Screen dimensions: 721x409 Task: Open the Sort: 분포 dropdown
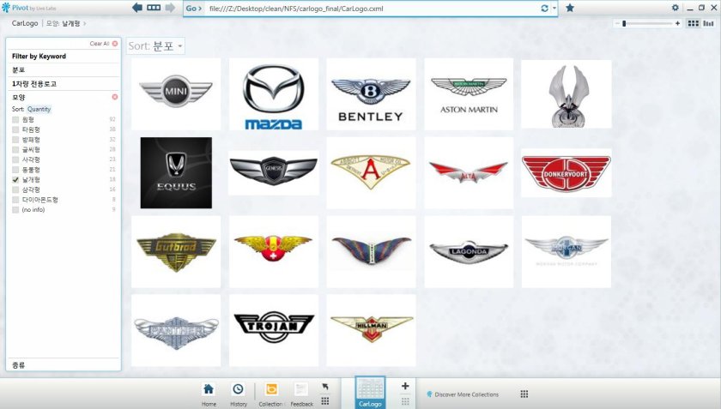tap(156, 45)
